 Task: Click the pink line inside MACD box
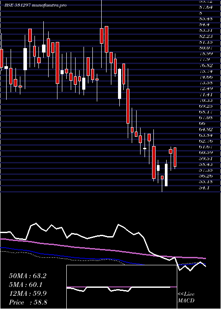[x=122, y=287]
